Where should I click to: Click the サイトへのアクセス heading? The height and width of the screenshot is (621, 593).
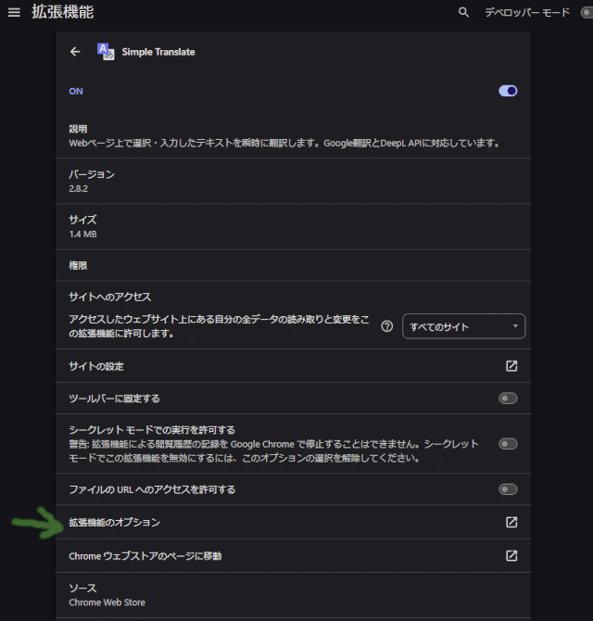click(110, 297)
